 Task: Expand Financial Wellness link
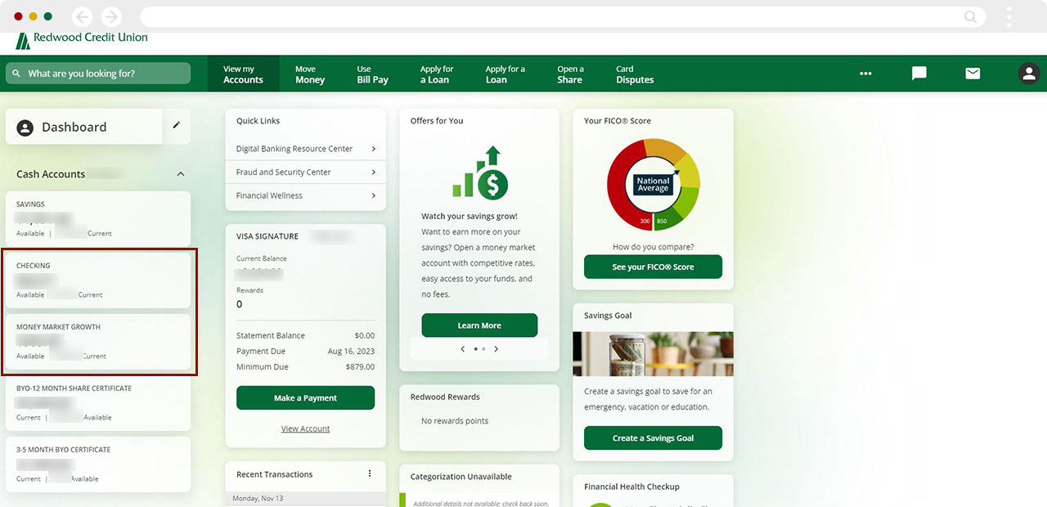[x=305, y=196]
